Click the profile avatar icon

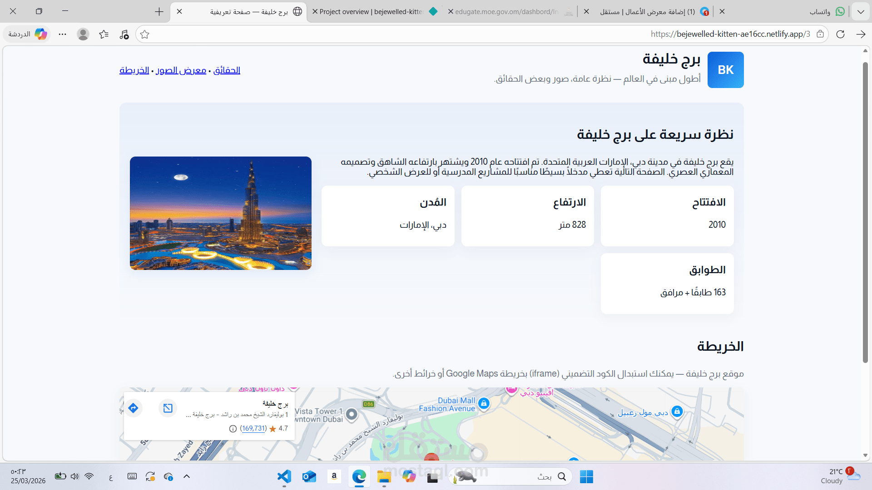click(83, 34)
